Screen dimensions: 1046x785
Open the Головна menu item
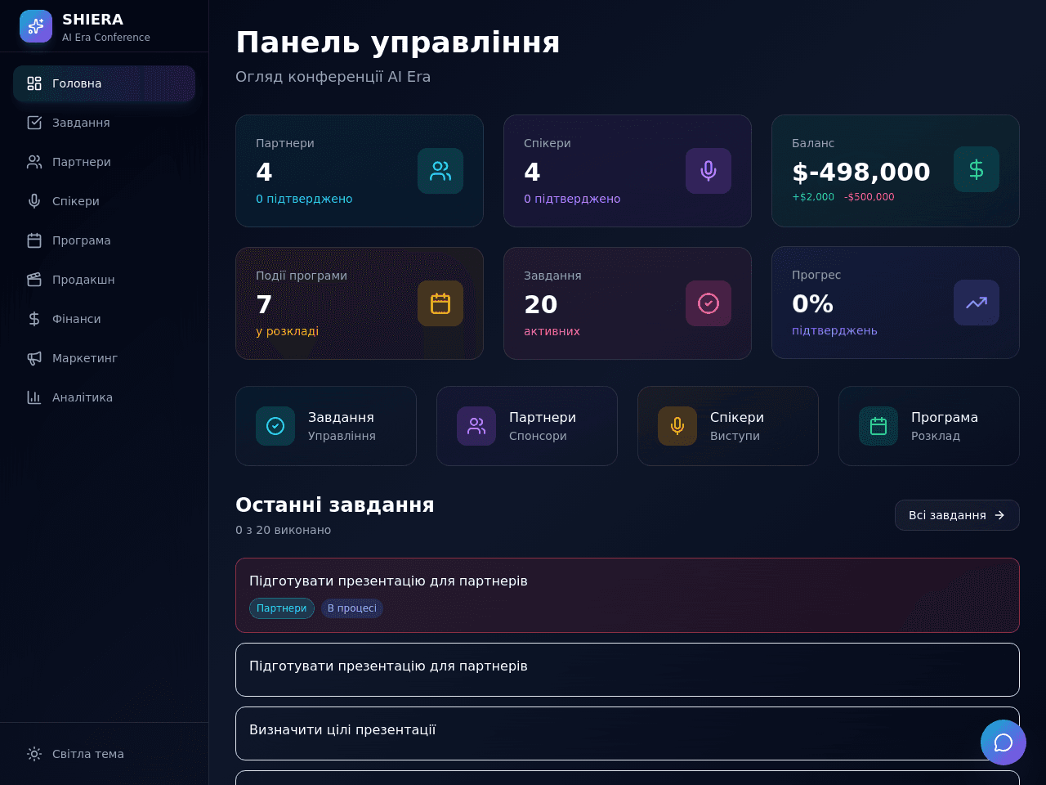point(104,83)
